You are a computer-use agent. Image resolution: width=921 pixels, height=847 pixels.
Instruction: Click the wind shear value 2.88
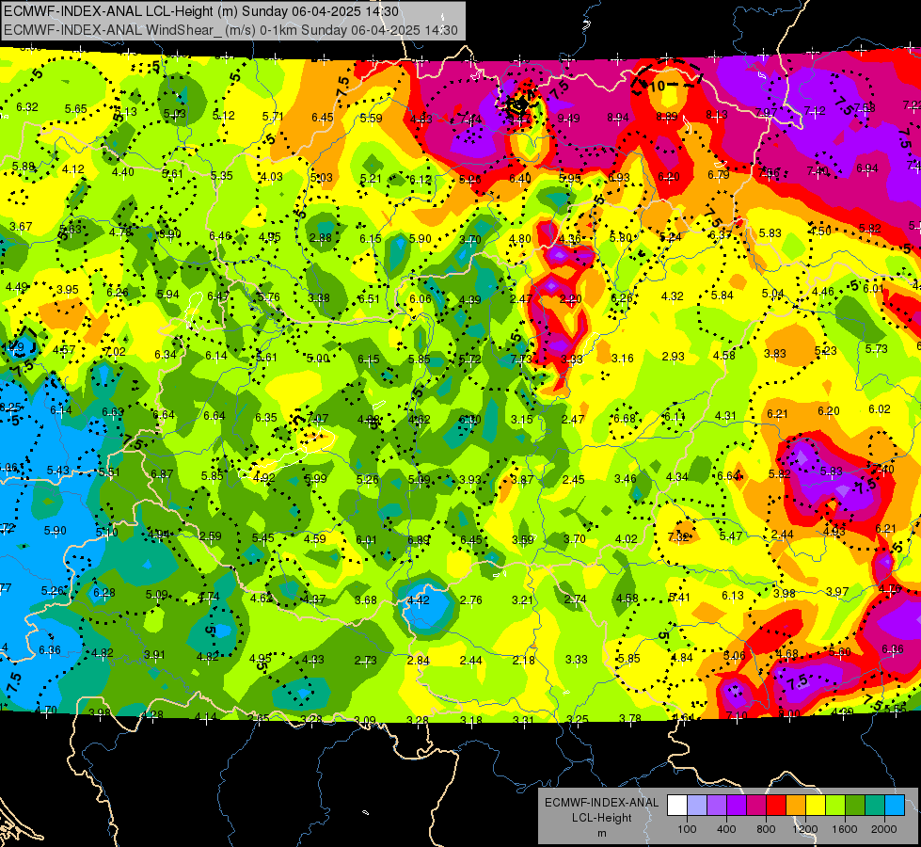[x=321, y=238]
